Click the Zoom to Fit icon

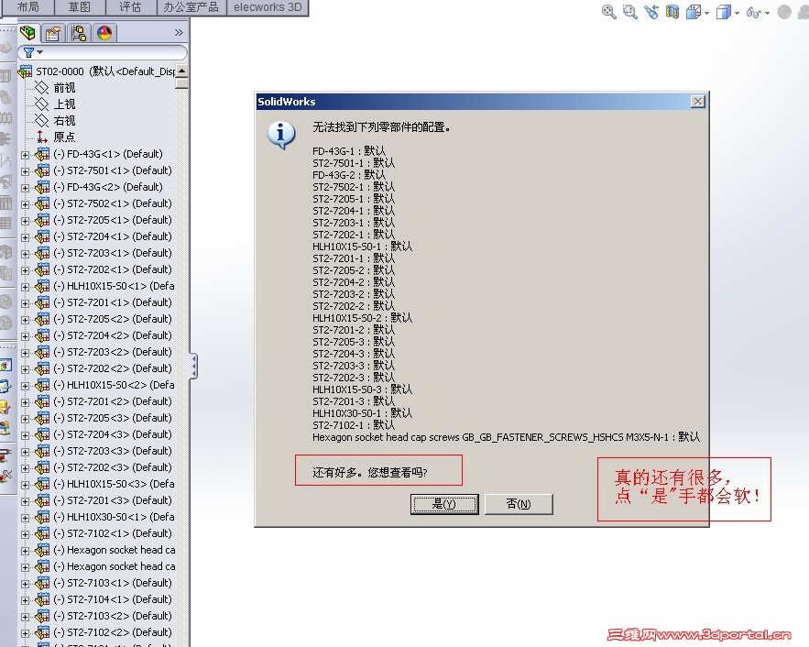click(x=609, y=11)
